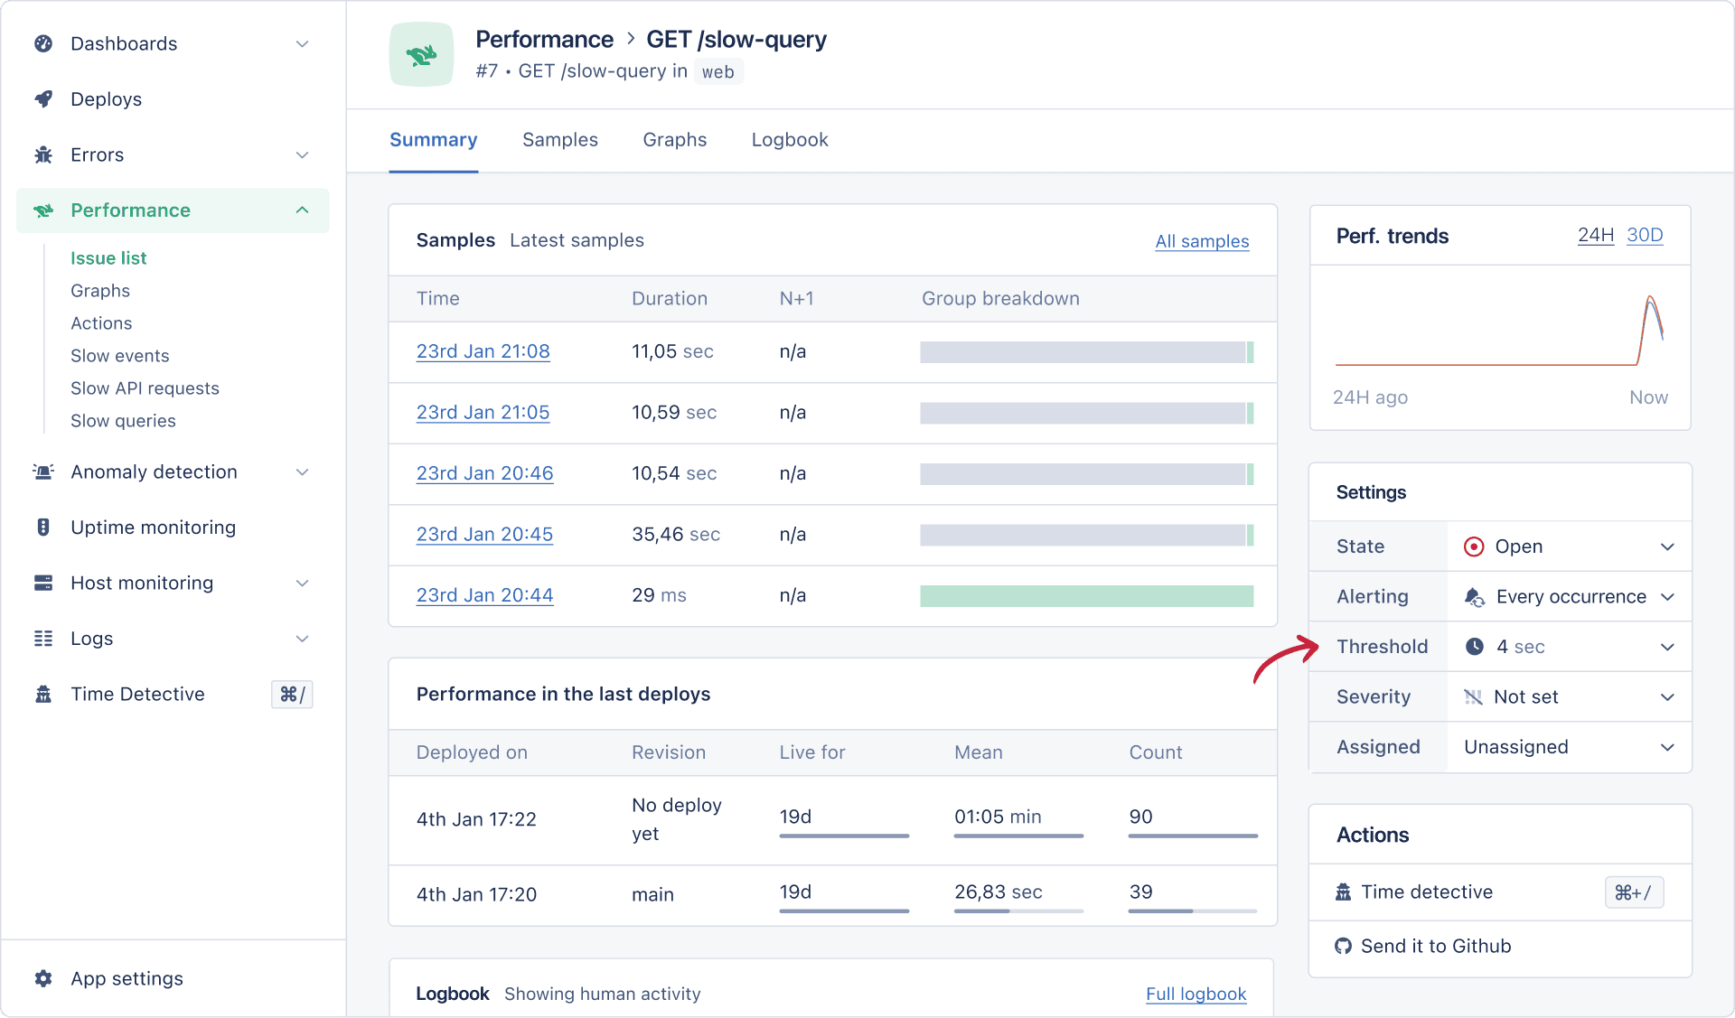Click the Uptime monitoring navigation icon

coord(43,528)
